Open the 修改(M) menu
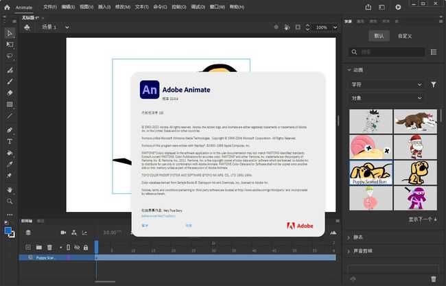Viewport: 446px width, 286px height. 123,7
